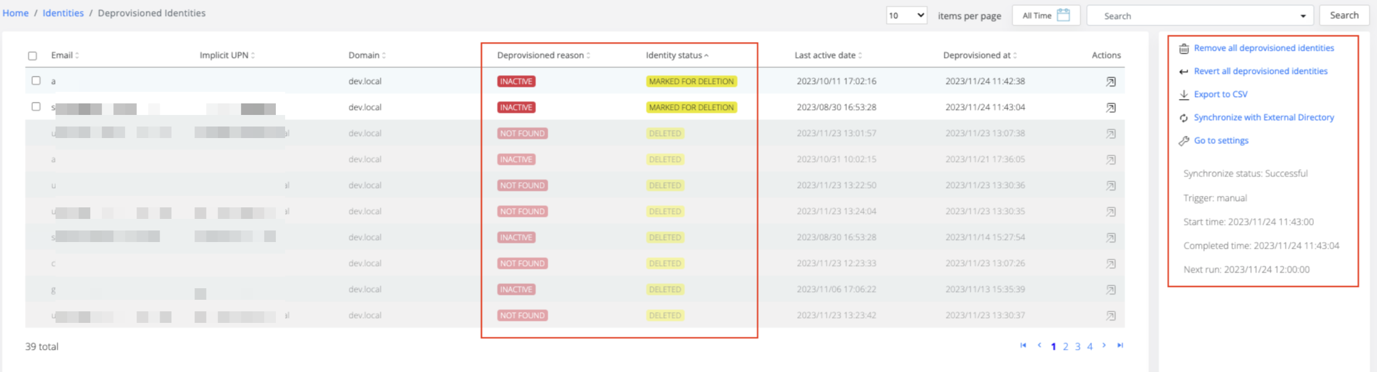1377x372 pixels.
Task: Jump to page 3 in pagination
Action: point(1077,347)
